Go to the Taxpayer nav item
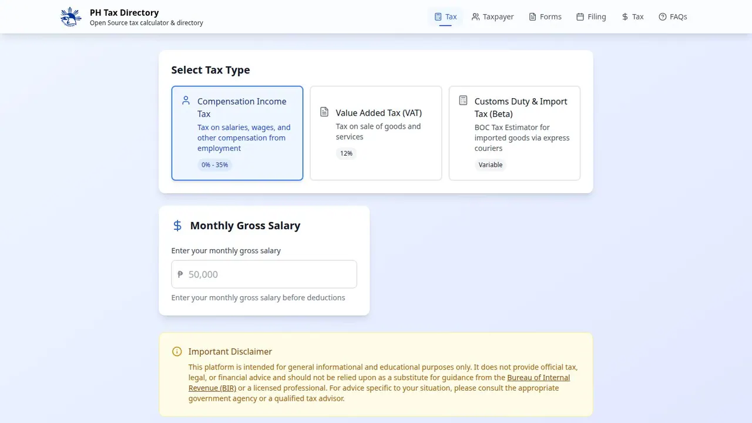 click(493, 17)
